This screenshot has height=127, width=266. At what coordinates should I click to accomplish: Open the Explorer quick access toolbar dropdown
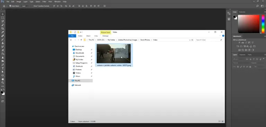(x=81, y=32)
